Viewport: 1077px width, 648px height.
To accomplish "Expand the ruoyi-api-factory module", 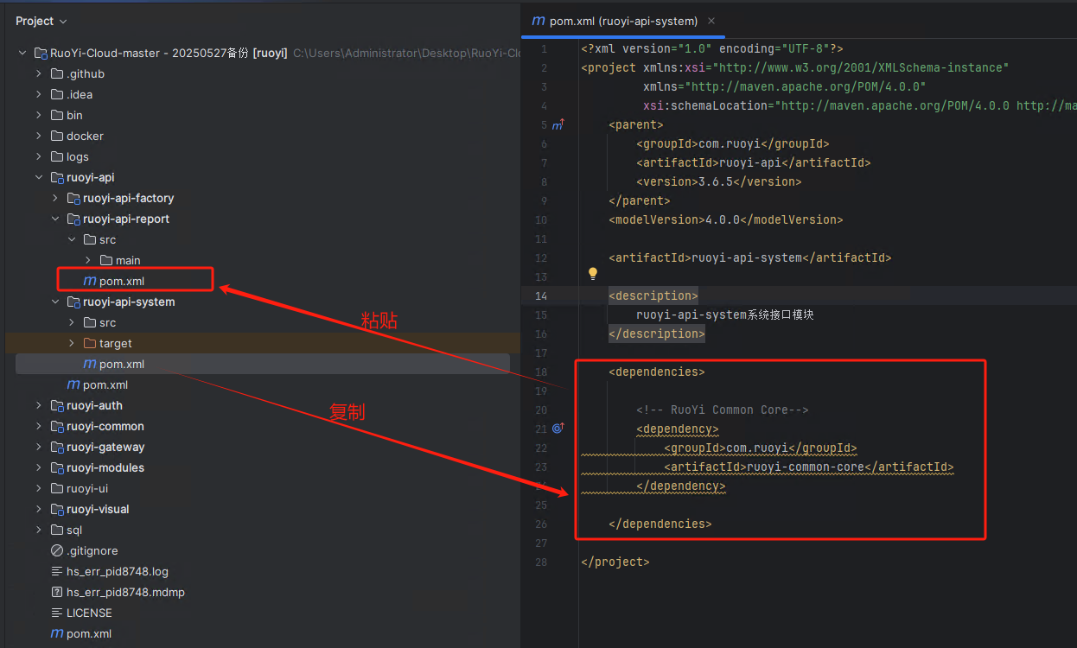I will click(55, 198).
